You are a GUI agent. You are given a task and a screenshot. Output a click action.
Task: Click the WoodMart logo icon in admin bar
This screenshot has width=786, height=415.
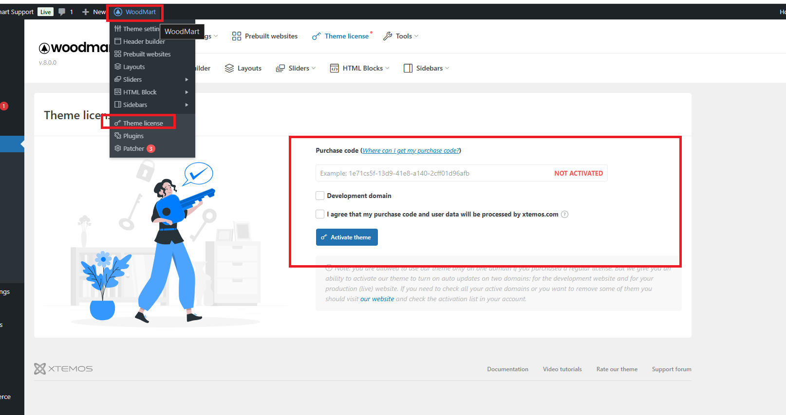pos(118,12)
